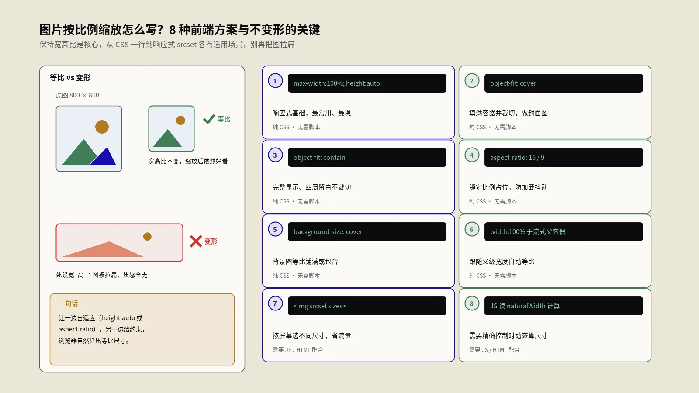Select the original 800 × 800 image thumbnail
This screenshot has height=393, width=699.
click(x=89, y=138)
